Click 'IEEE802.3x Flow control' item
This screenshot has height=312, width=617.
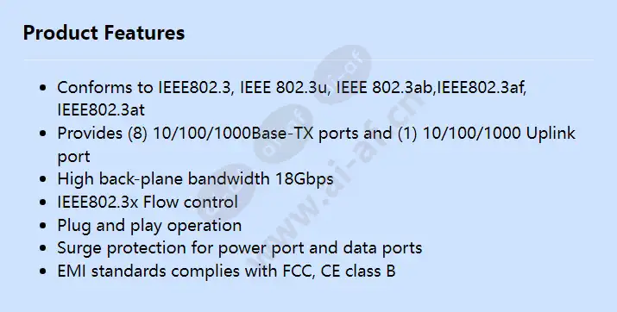[148, 202]
